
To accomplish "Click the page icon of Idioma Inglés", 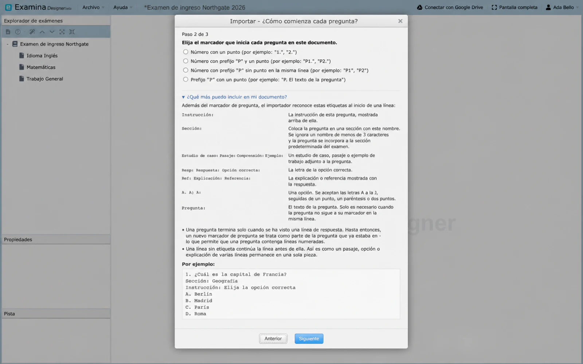I will pos(21,56).
